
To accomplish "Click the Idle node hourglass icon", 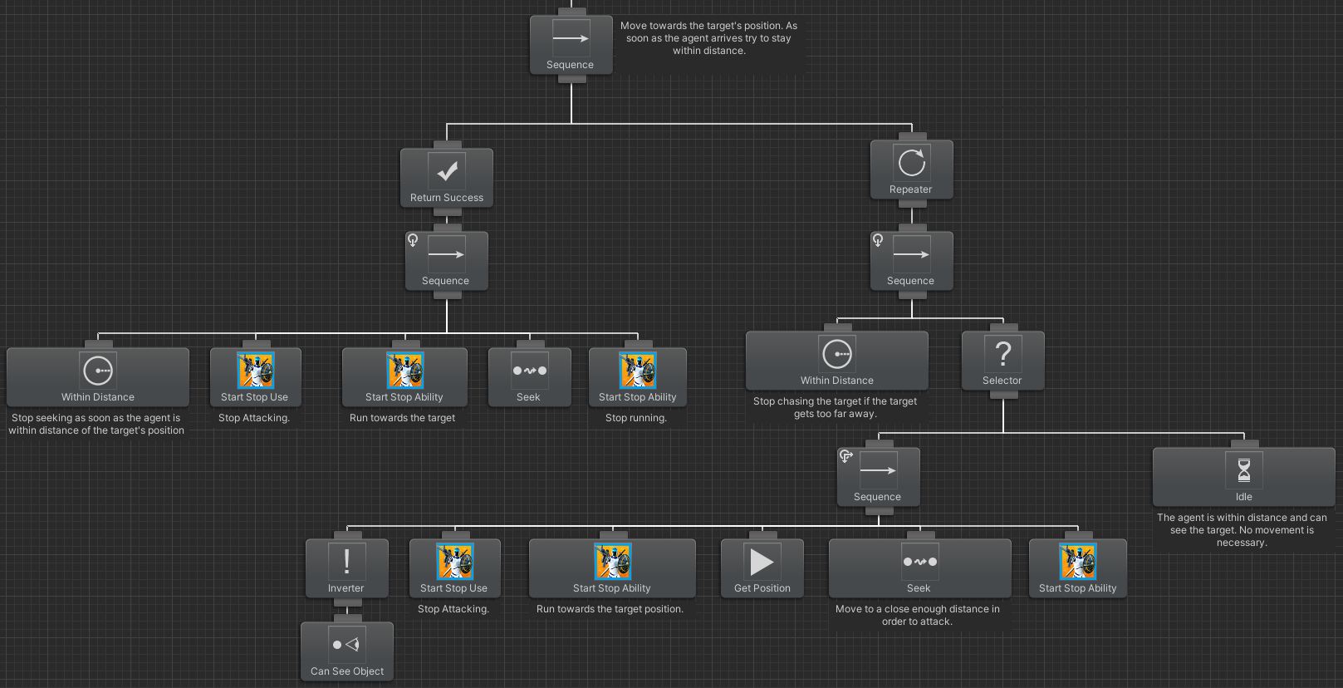I will pyautogui.click(x=1243, y=470).
